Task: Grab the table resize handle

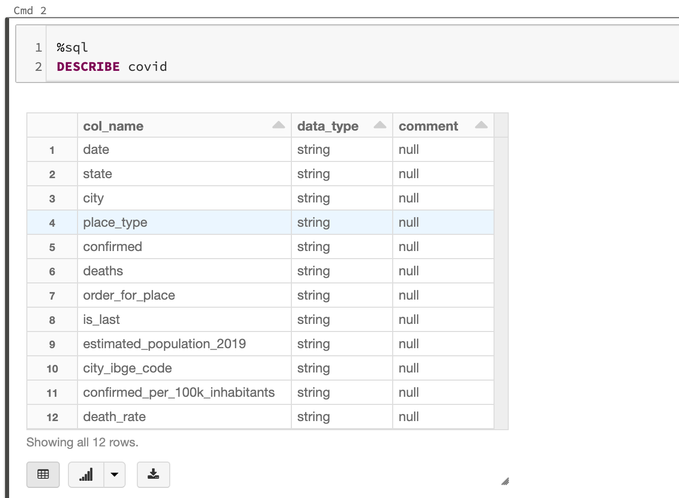Action: click(505, 481)
